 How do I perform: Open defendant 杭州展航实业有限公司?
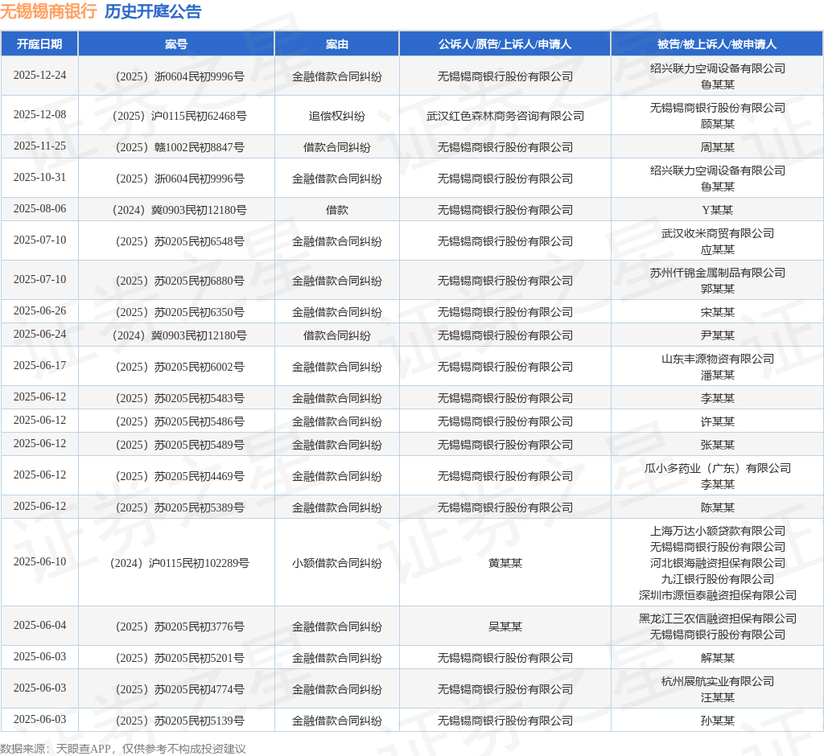click(x=717, y=681)
